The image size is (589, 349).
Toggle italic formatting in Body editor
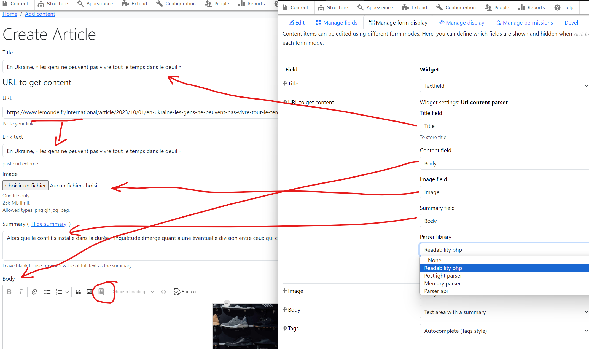coord(21,292)
